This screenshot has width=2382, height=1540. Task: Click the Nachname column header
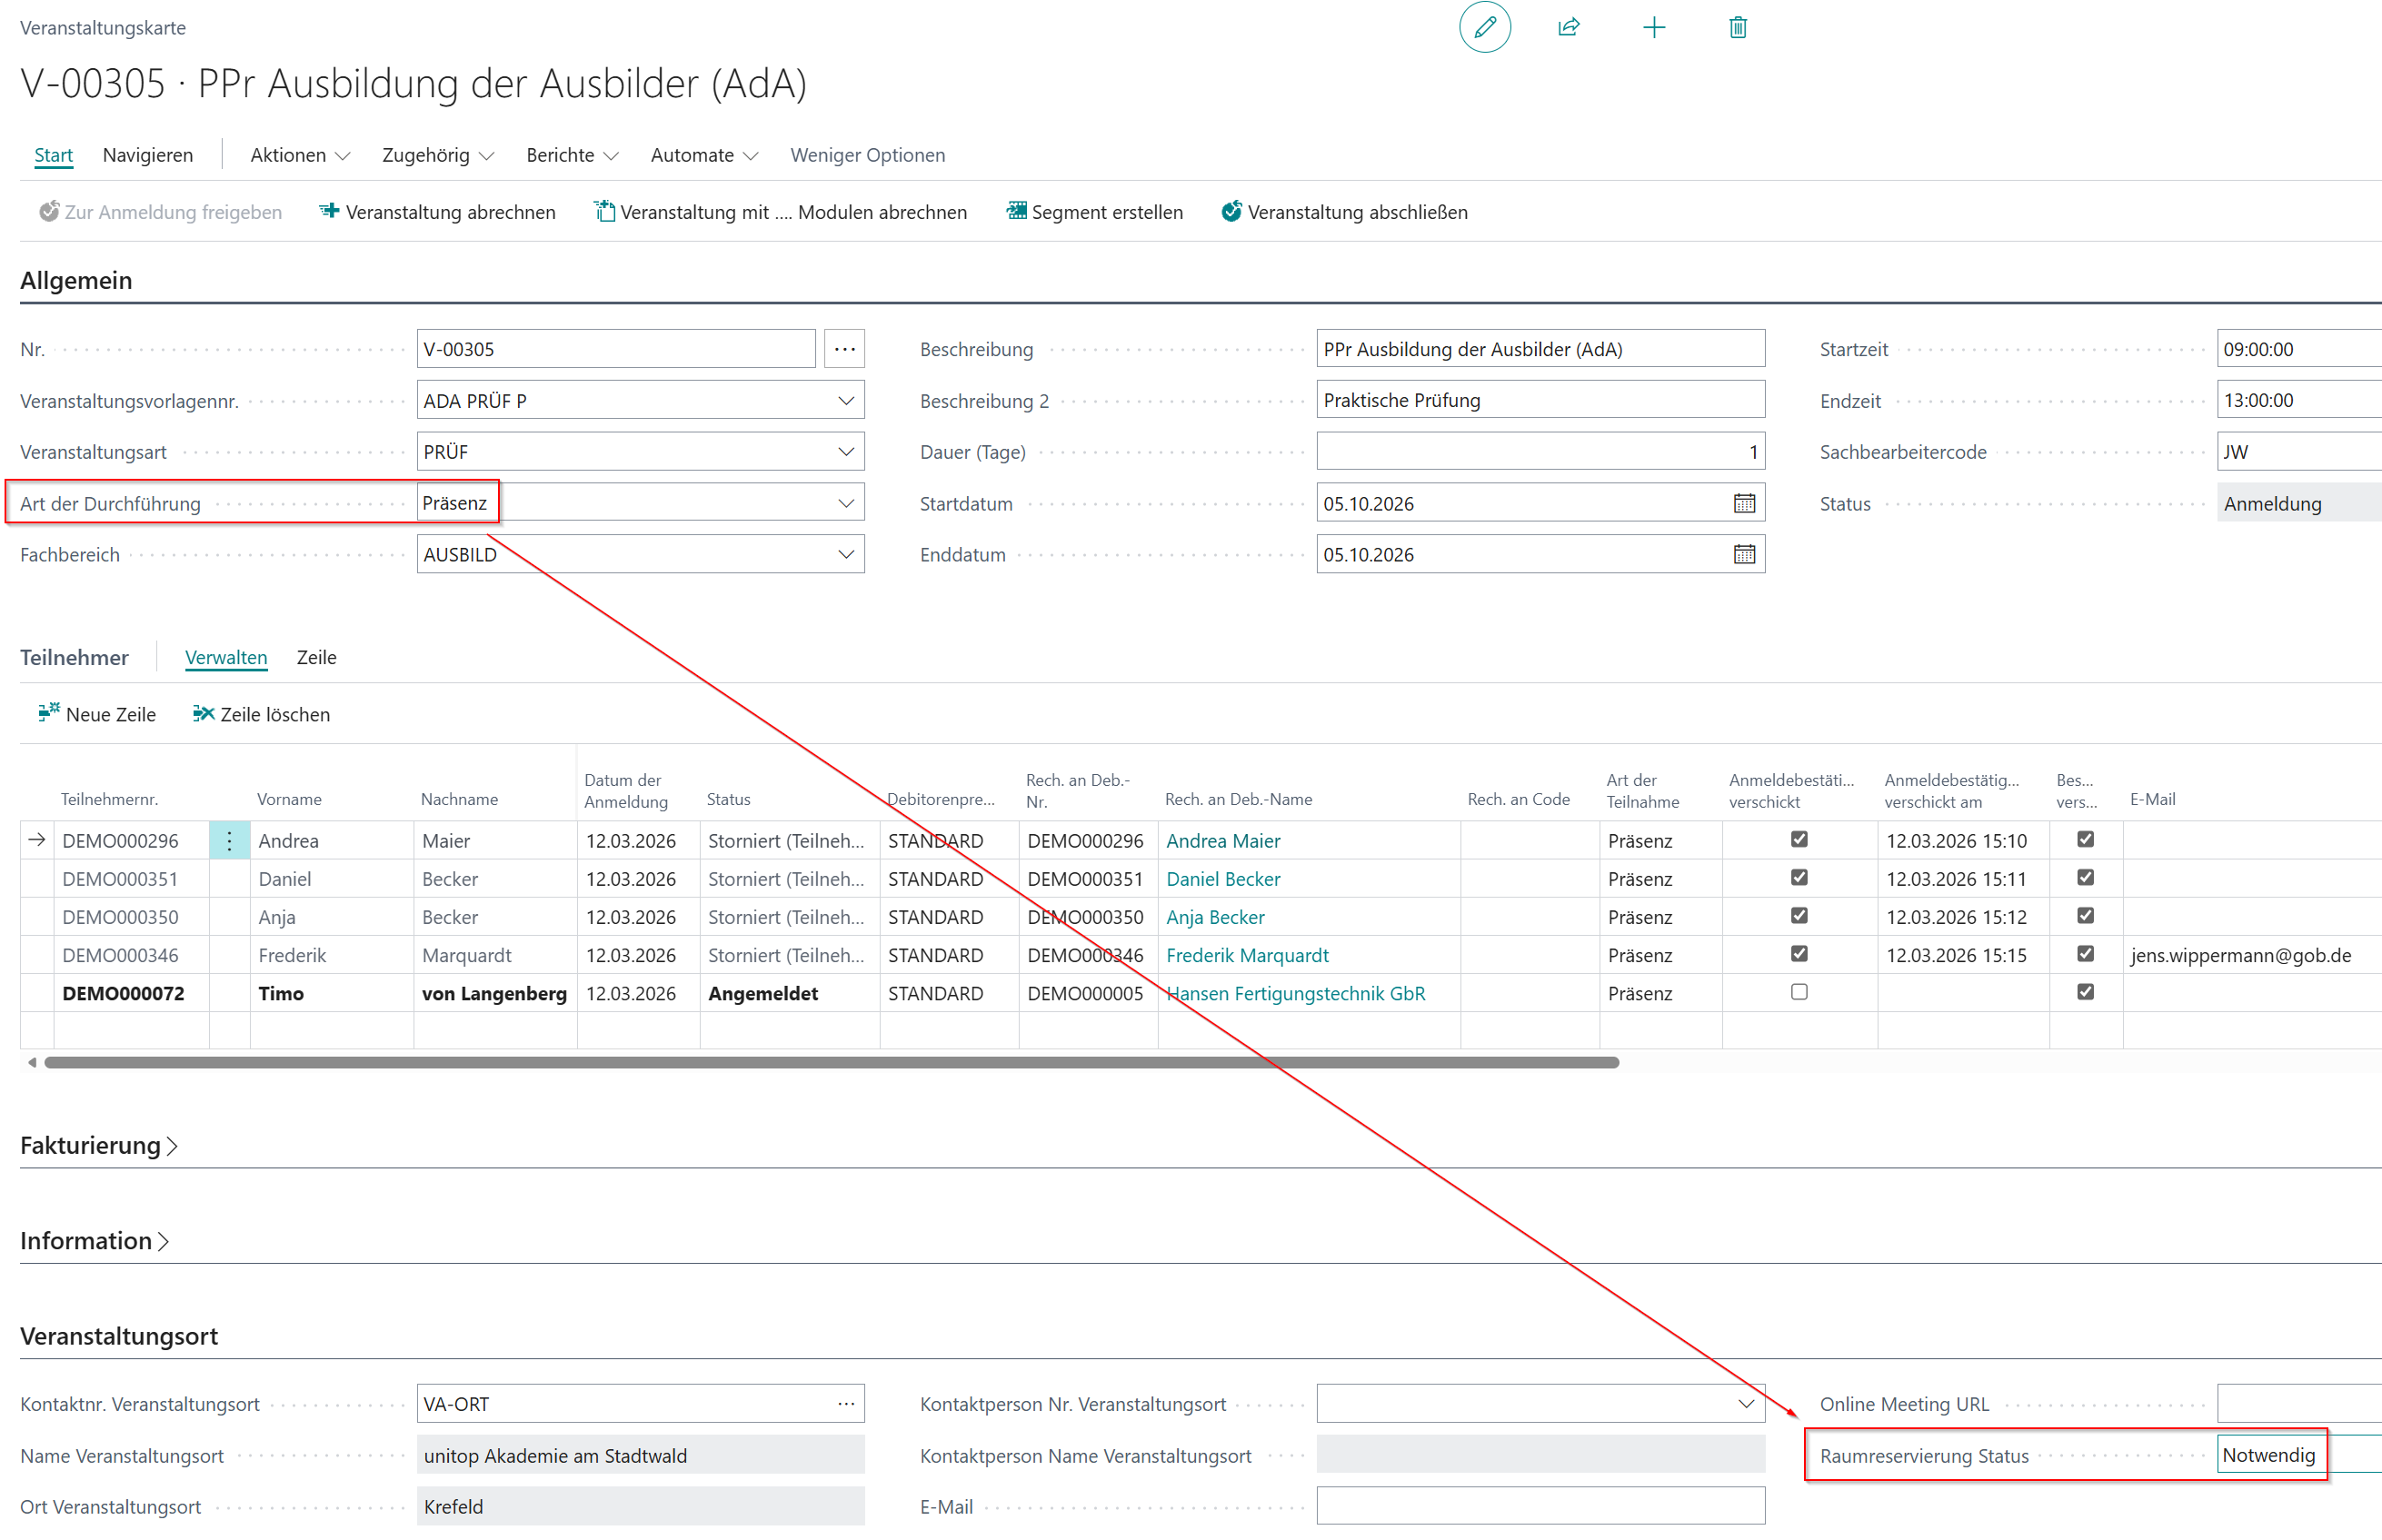459,799
